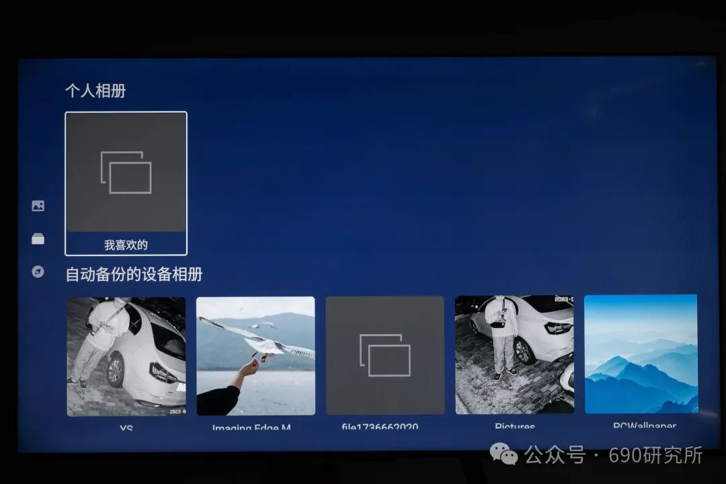Open the YS album cover thumbnail
The width and height of the screenshot is (726, 484).
126,356
